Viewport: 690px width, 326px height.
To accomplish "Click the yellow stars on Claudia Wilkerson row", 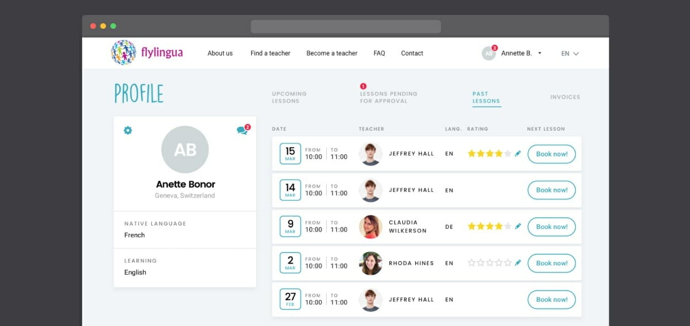I will [490, 227].
